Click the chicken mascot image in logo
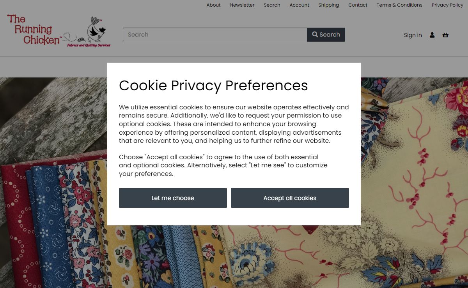Viewport: 468px width, 288px height. click(96, 30)
